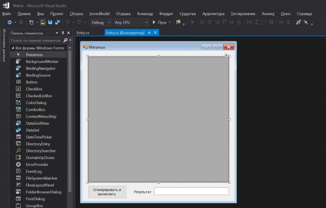Click the toolbox vertical scrollbar
This screenshot has width=326, height=208.
click(70, 121)
